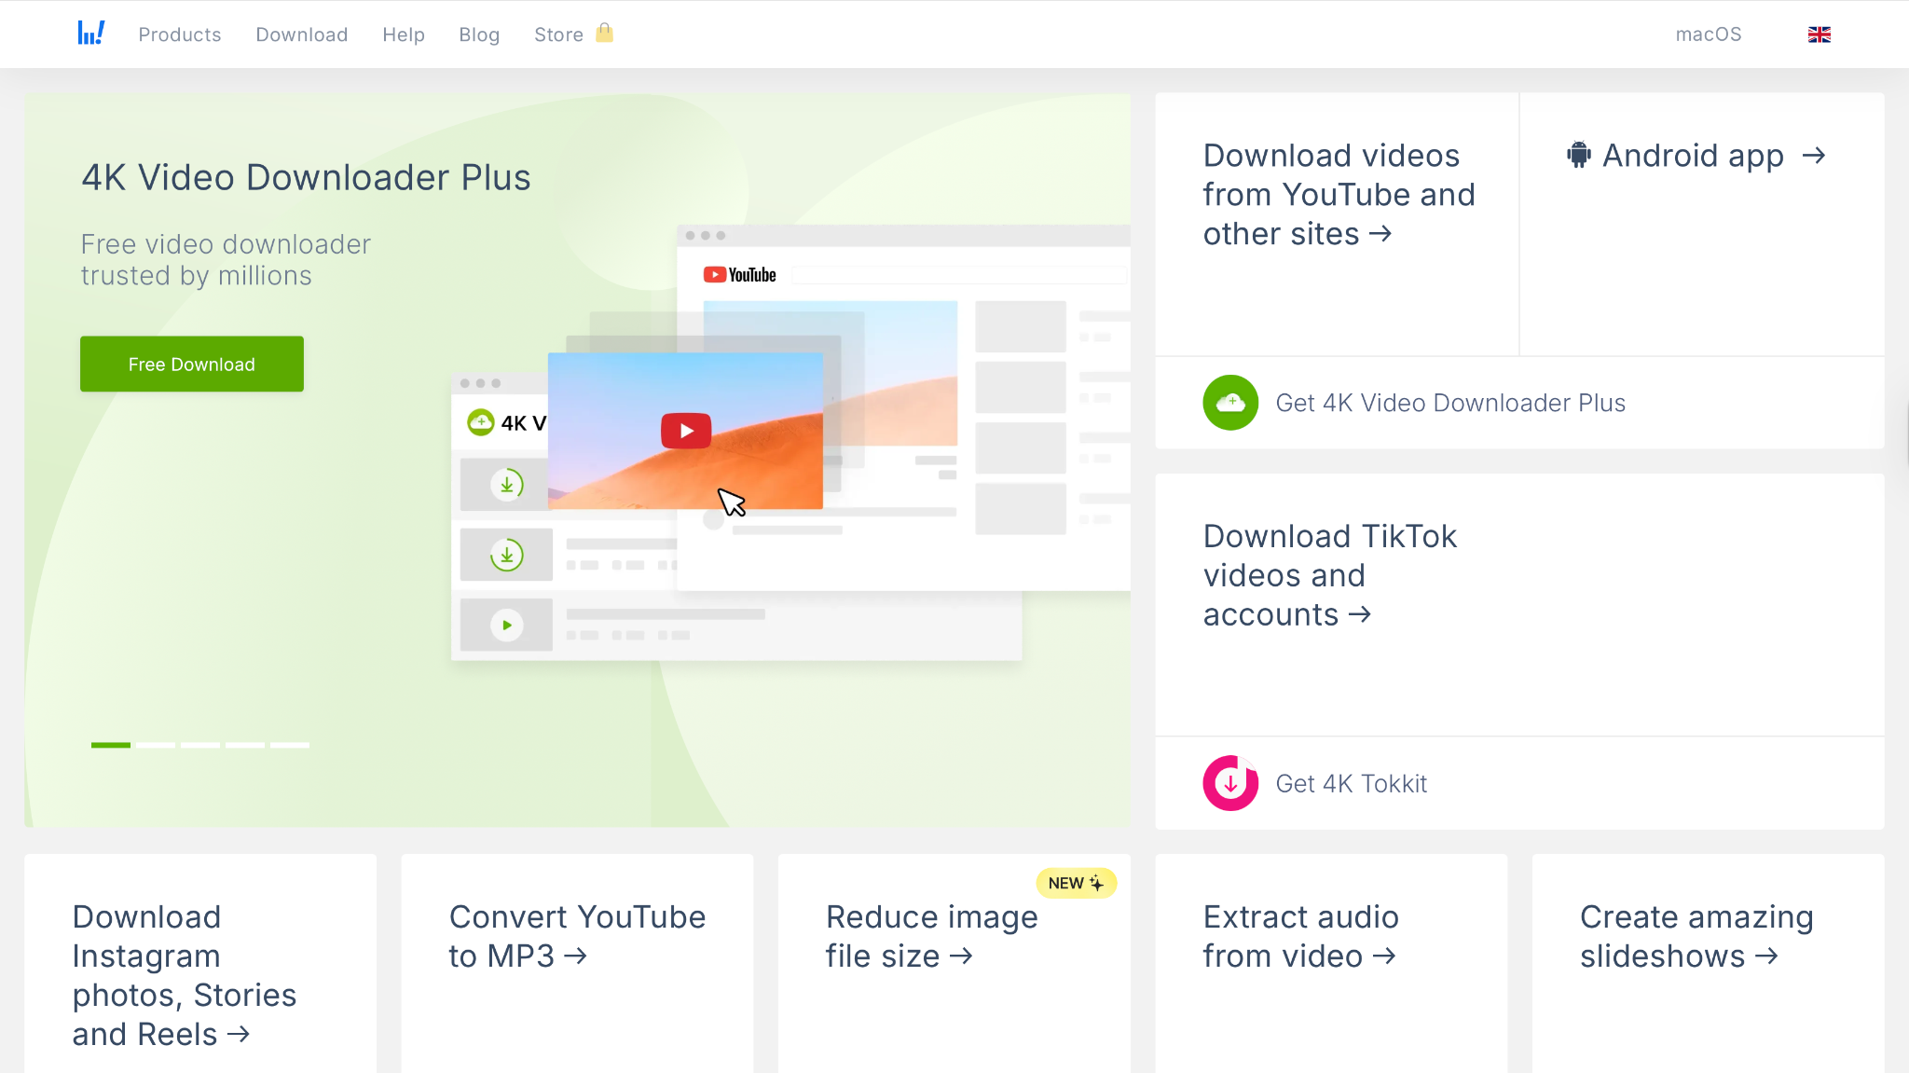Viewport: 1909px width, 1073px height.
Task: Expand the Products menu
Action: [x=180, y=34]
